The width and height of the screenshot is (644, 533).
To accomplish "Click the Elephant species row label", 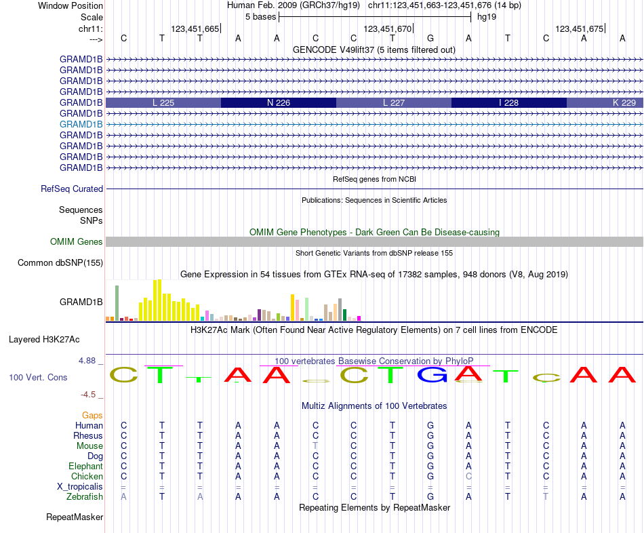I will click(85, 467).
